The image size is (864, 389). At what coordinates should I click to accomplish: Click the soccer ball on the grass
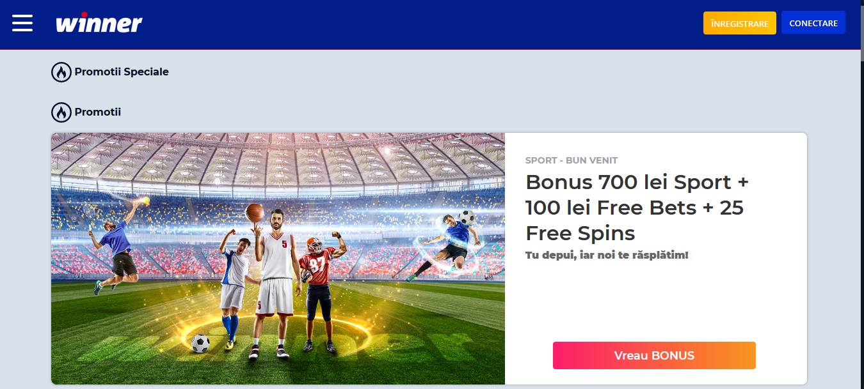click(201, 344)
